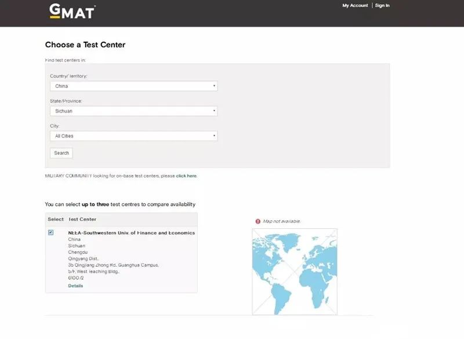
Task: Click the world map thumbnail
Action: pyautogui.click(x=295, y=272)
